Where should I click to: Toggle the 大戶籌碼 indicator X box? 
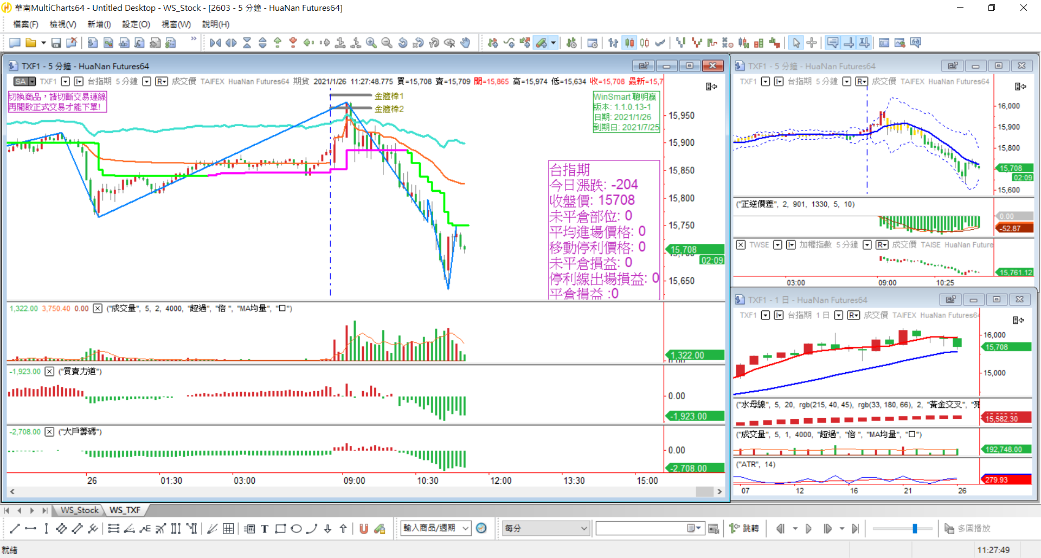[x=49, y=432]
